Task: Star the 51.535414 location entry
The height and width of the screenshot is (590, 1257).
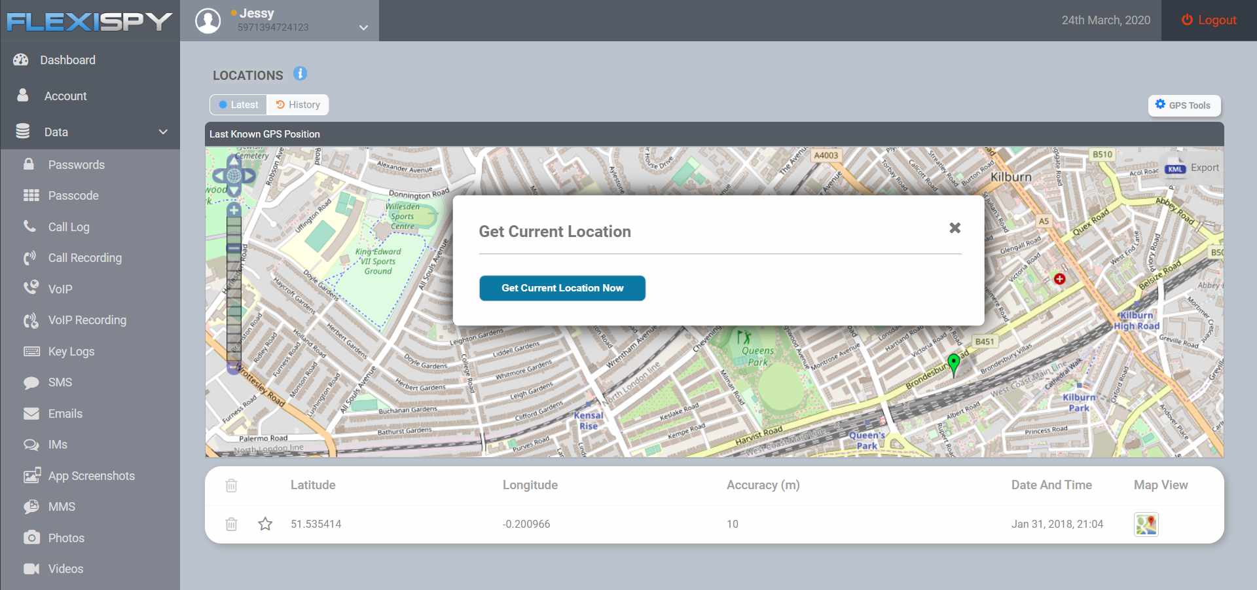Action: 265,524
